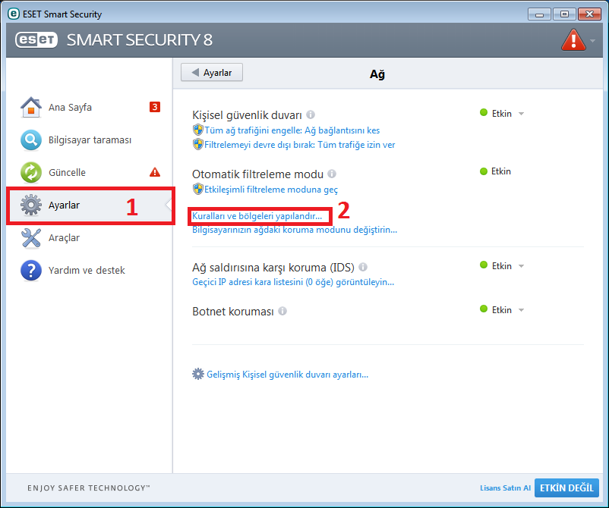Open Ana Sayfa home icon

pos(31,107)
